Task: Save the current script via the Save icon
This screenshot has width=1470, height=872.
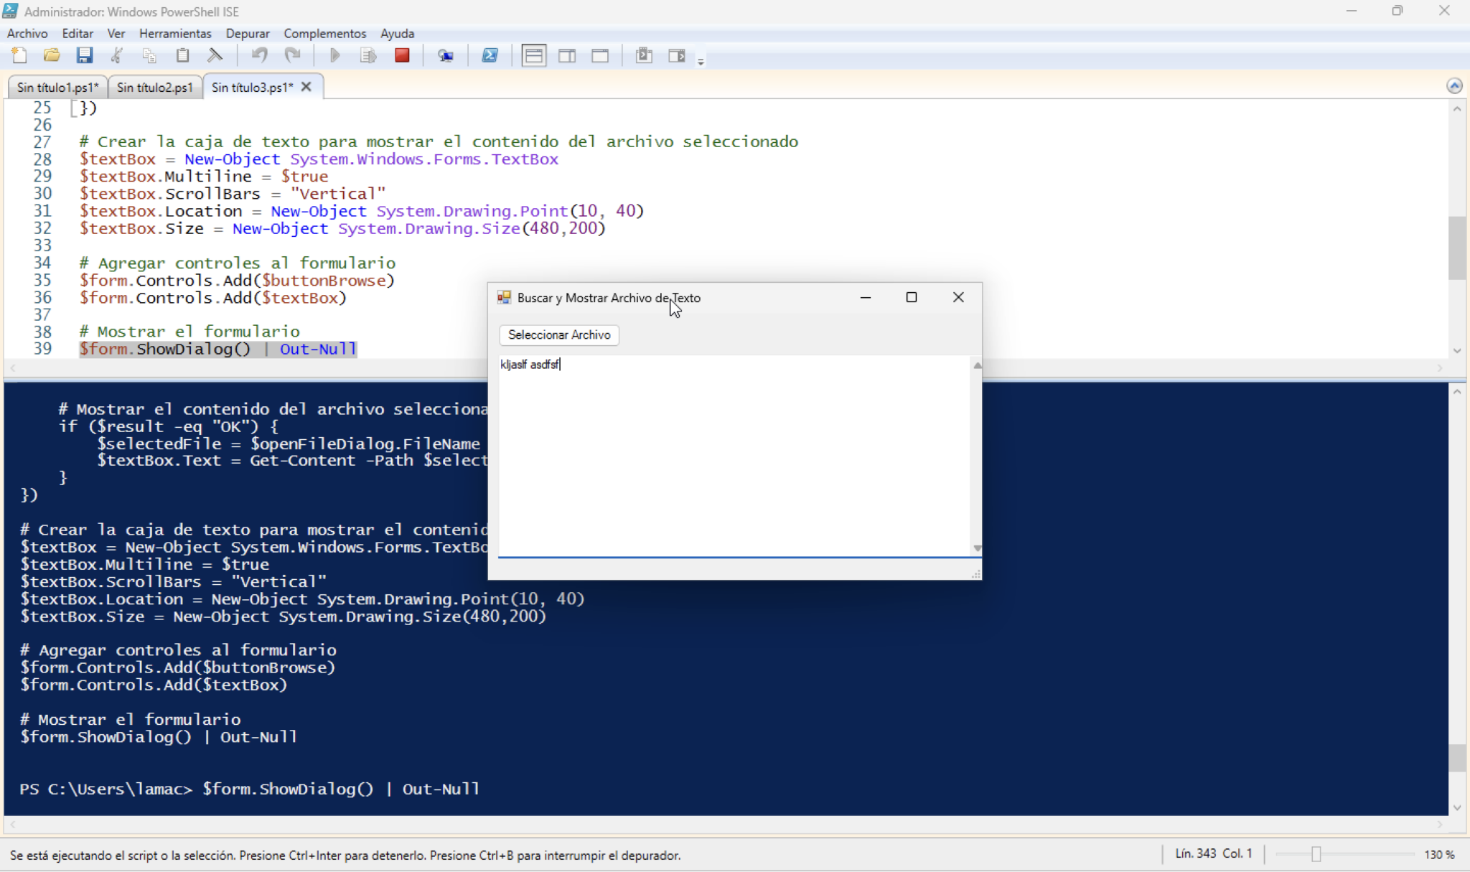Action: click(85, 55)
